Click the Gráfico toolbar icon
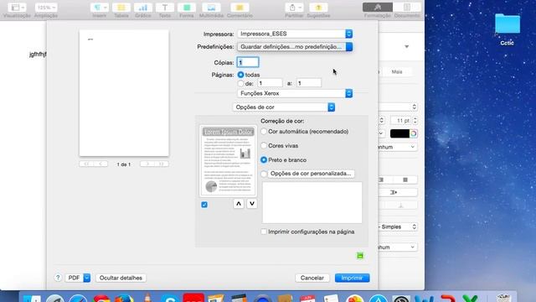Image resolution: width=536 pixels, height=302 pixels. (x=143, y=8)
